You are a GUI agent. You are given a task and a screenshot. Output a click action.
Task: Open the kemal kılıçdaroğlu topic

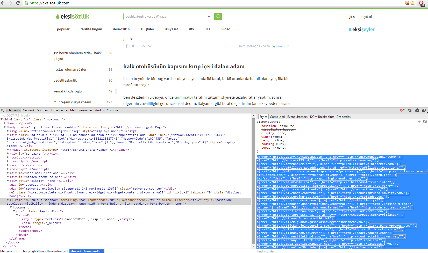tap(67, 91)
